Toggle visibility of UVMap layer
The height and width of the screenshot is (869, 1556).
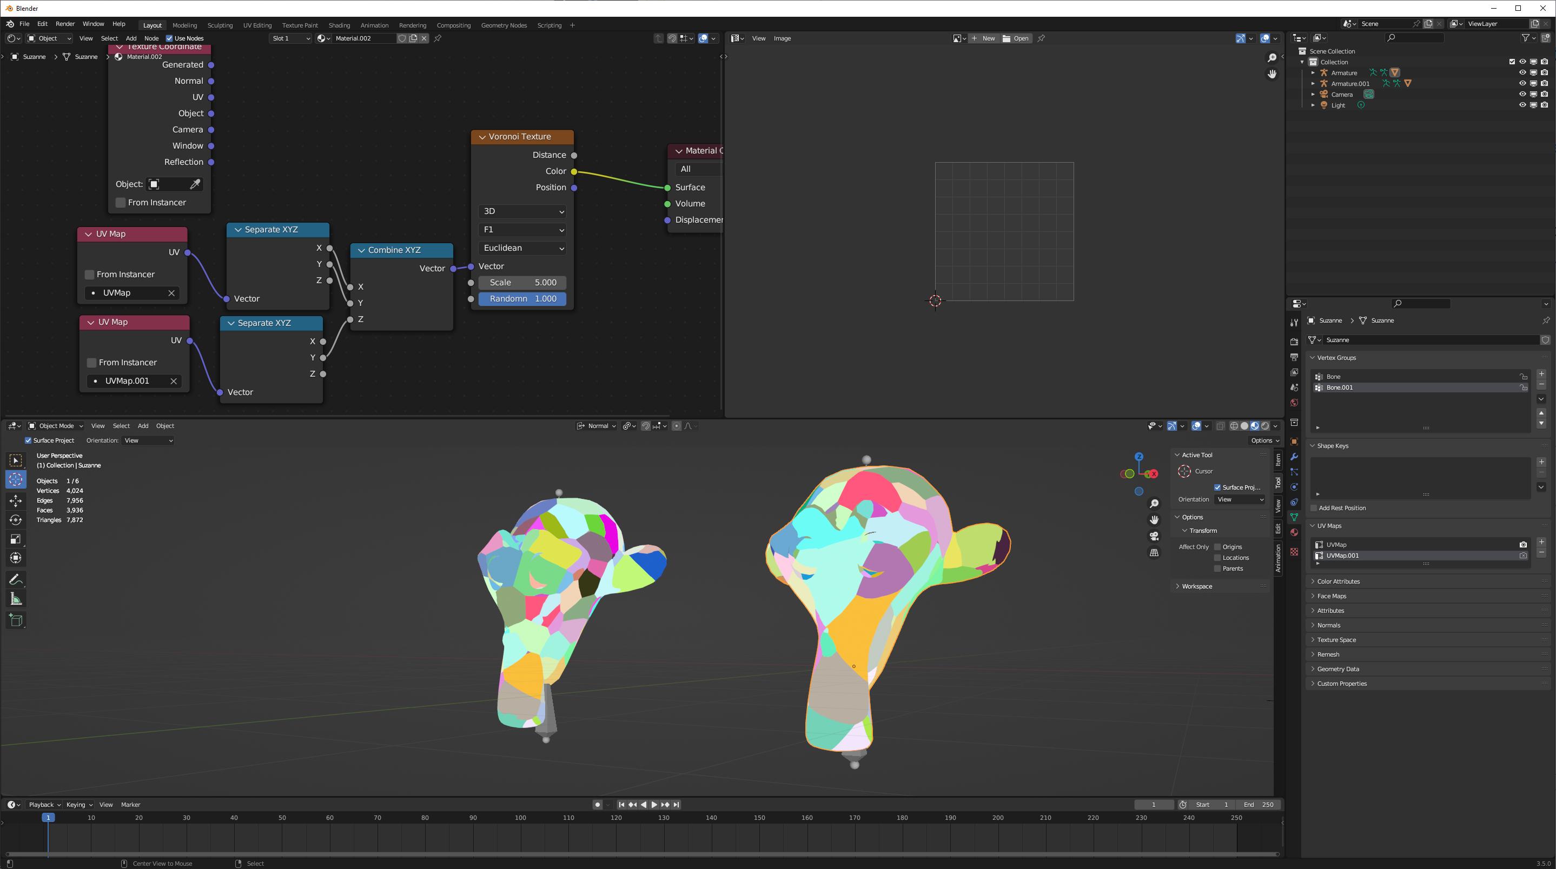tap(1522, 544)
